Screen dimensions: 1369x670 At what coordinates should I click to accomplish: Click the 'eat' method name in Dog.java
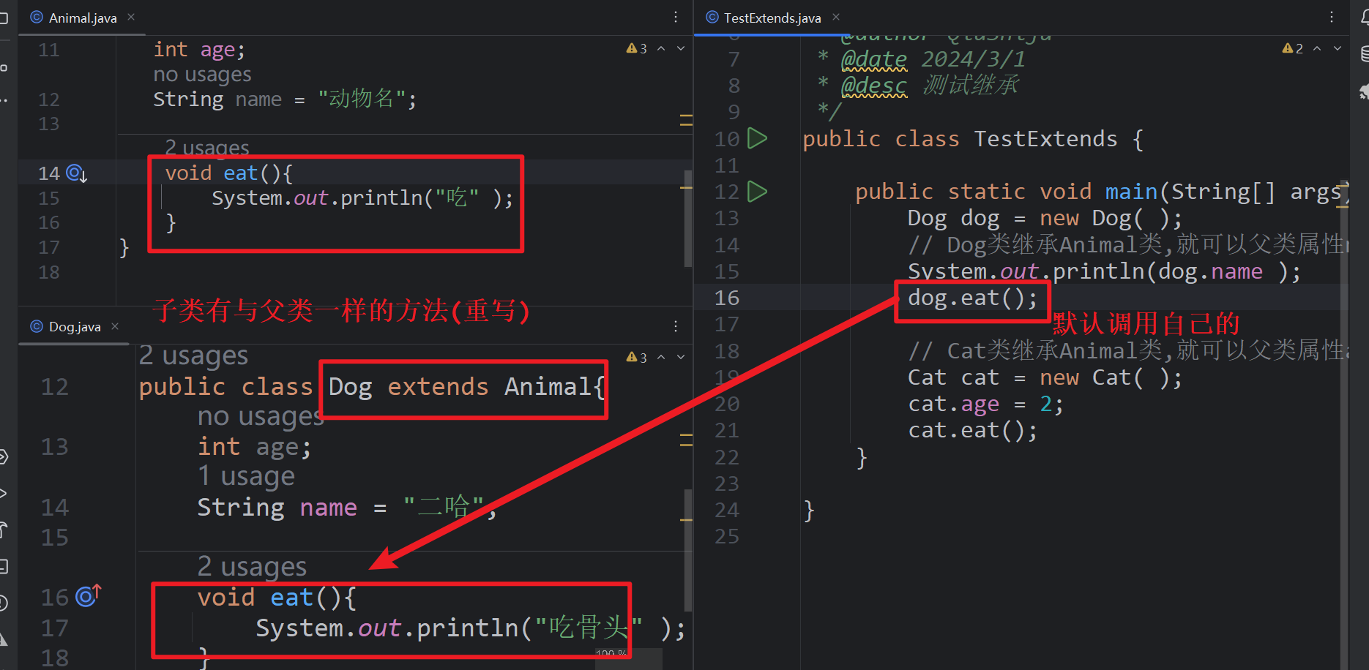[292, 598]
